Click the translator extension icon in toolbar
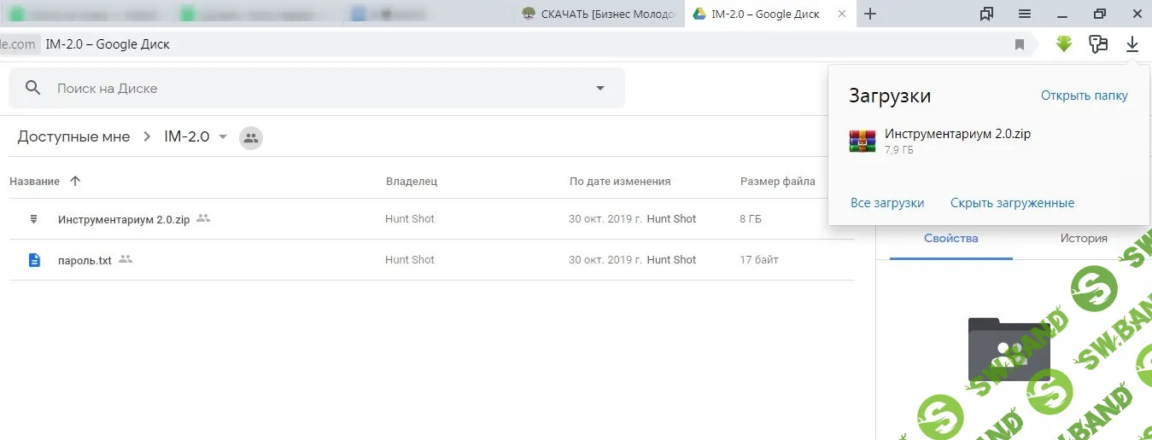 tap(1098, 44)
